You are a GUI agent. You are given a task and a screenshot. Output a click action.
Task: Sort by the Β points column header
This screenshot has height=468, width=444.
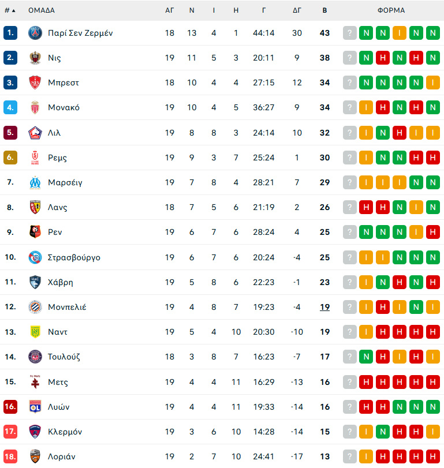point(324,10)
